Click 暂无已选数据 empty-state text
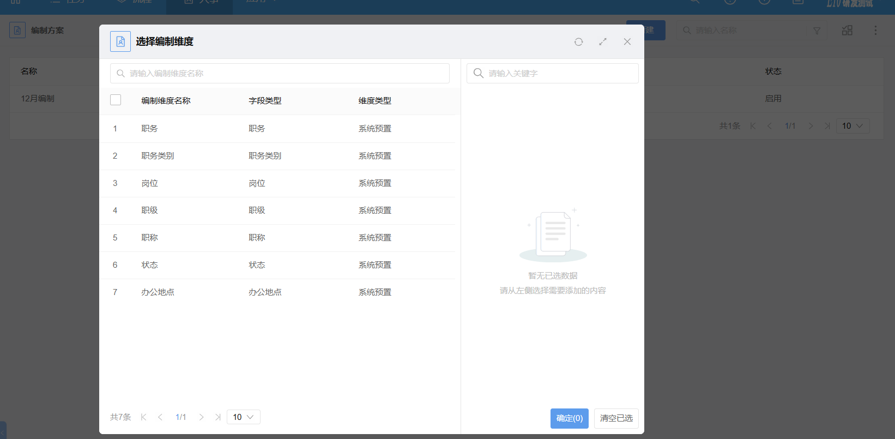Image resolution: width=895 pixels, height=439 pixels. (x=553, y=276)
